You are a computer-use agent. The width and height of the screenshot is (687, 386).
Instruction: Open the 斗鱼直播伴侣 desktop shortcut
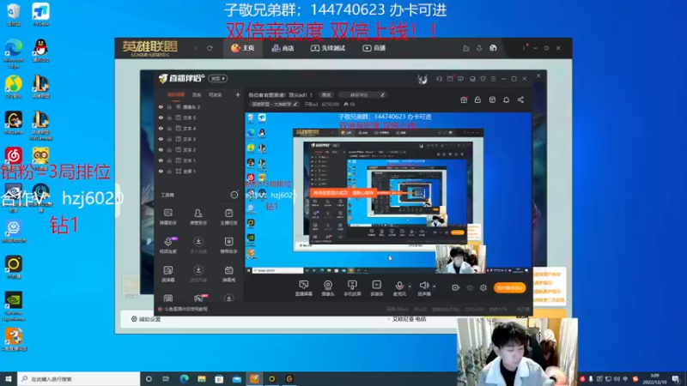click(14, 340)
